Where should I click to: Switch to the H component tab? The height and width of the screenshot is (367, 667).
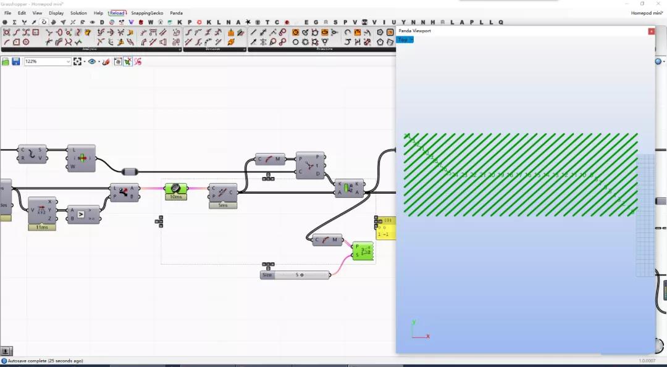432,22
